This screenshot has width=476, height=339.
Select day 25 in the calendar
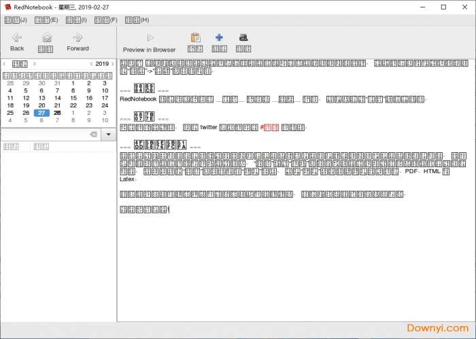point(10,113)
